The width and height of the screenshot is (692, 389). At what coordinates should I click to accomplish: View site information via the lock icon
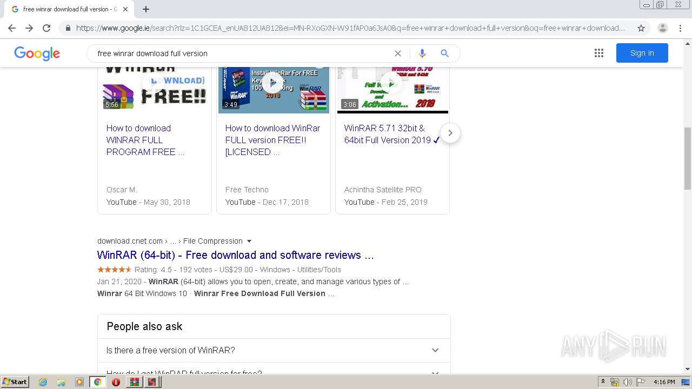[x=68, y=28]
